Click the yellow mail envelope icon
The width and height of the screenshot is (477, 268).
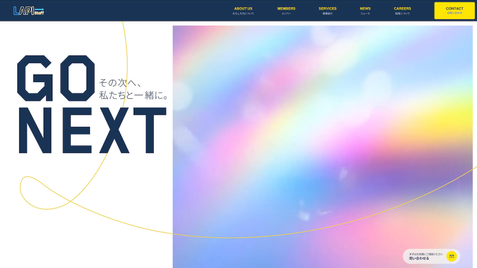451,256
